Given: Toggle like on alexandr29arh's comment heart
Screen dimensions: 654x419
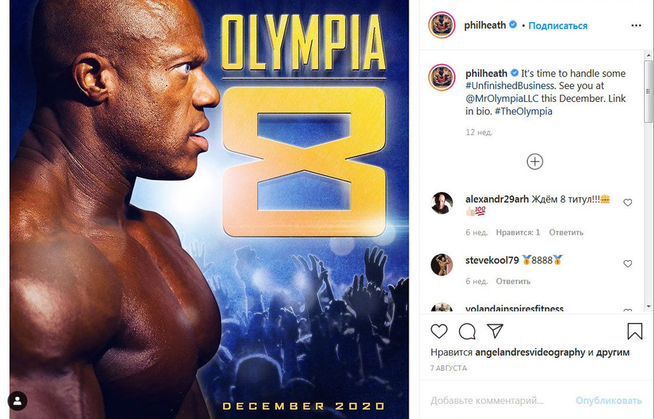Looking at the screenshot, I should click(627, 203).
